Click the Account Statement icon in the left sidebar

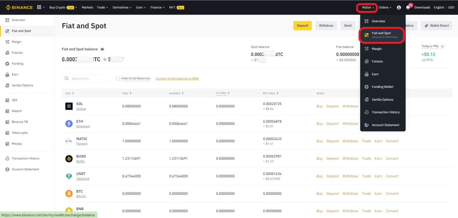tap(7, 169)
